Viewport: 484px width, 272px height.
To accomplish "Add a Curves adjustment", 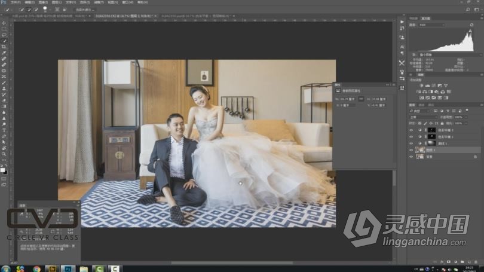I will 434,85.
